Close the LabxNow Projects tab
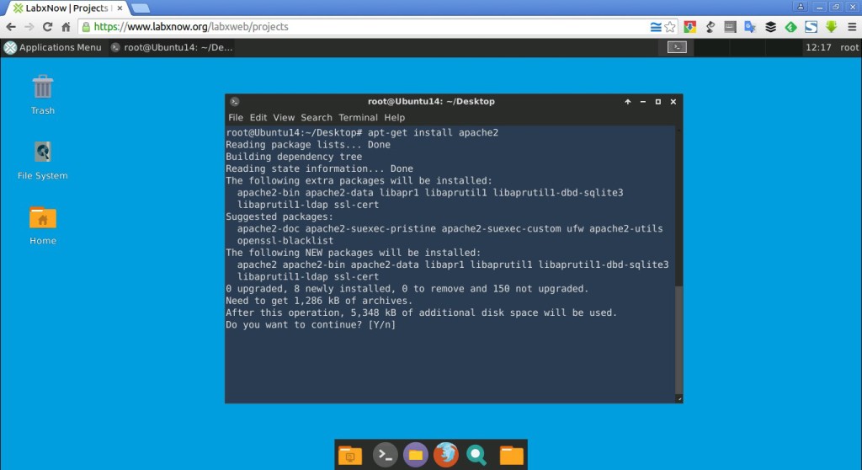The height and width of the screenshot is (470, 862). [120, 8]
